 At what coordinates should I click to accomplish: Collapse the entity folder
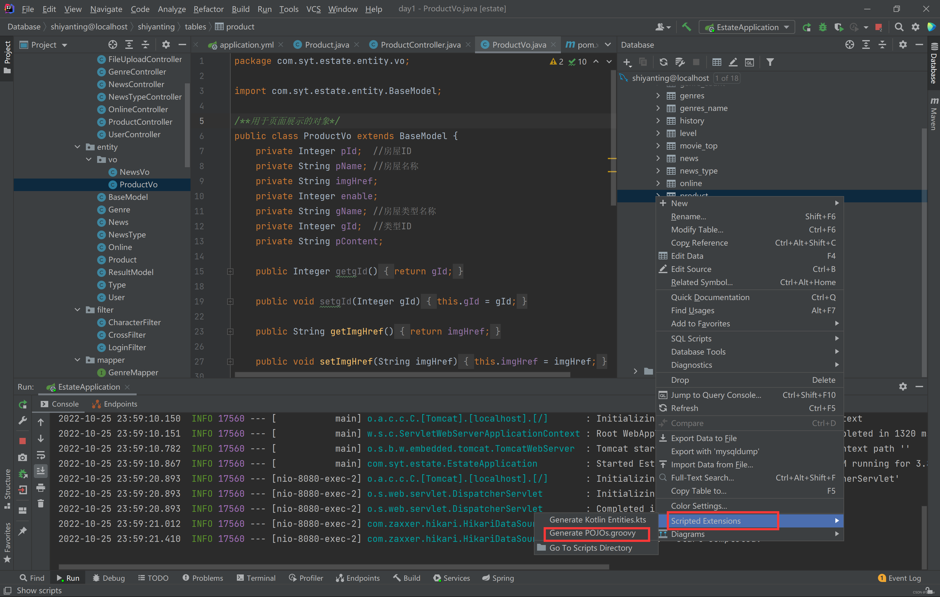[x=77, y=147]
